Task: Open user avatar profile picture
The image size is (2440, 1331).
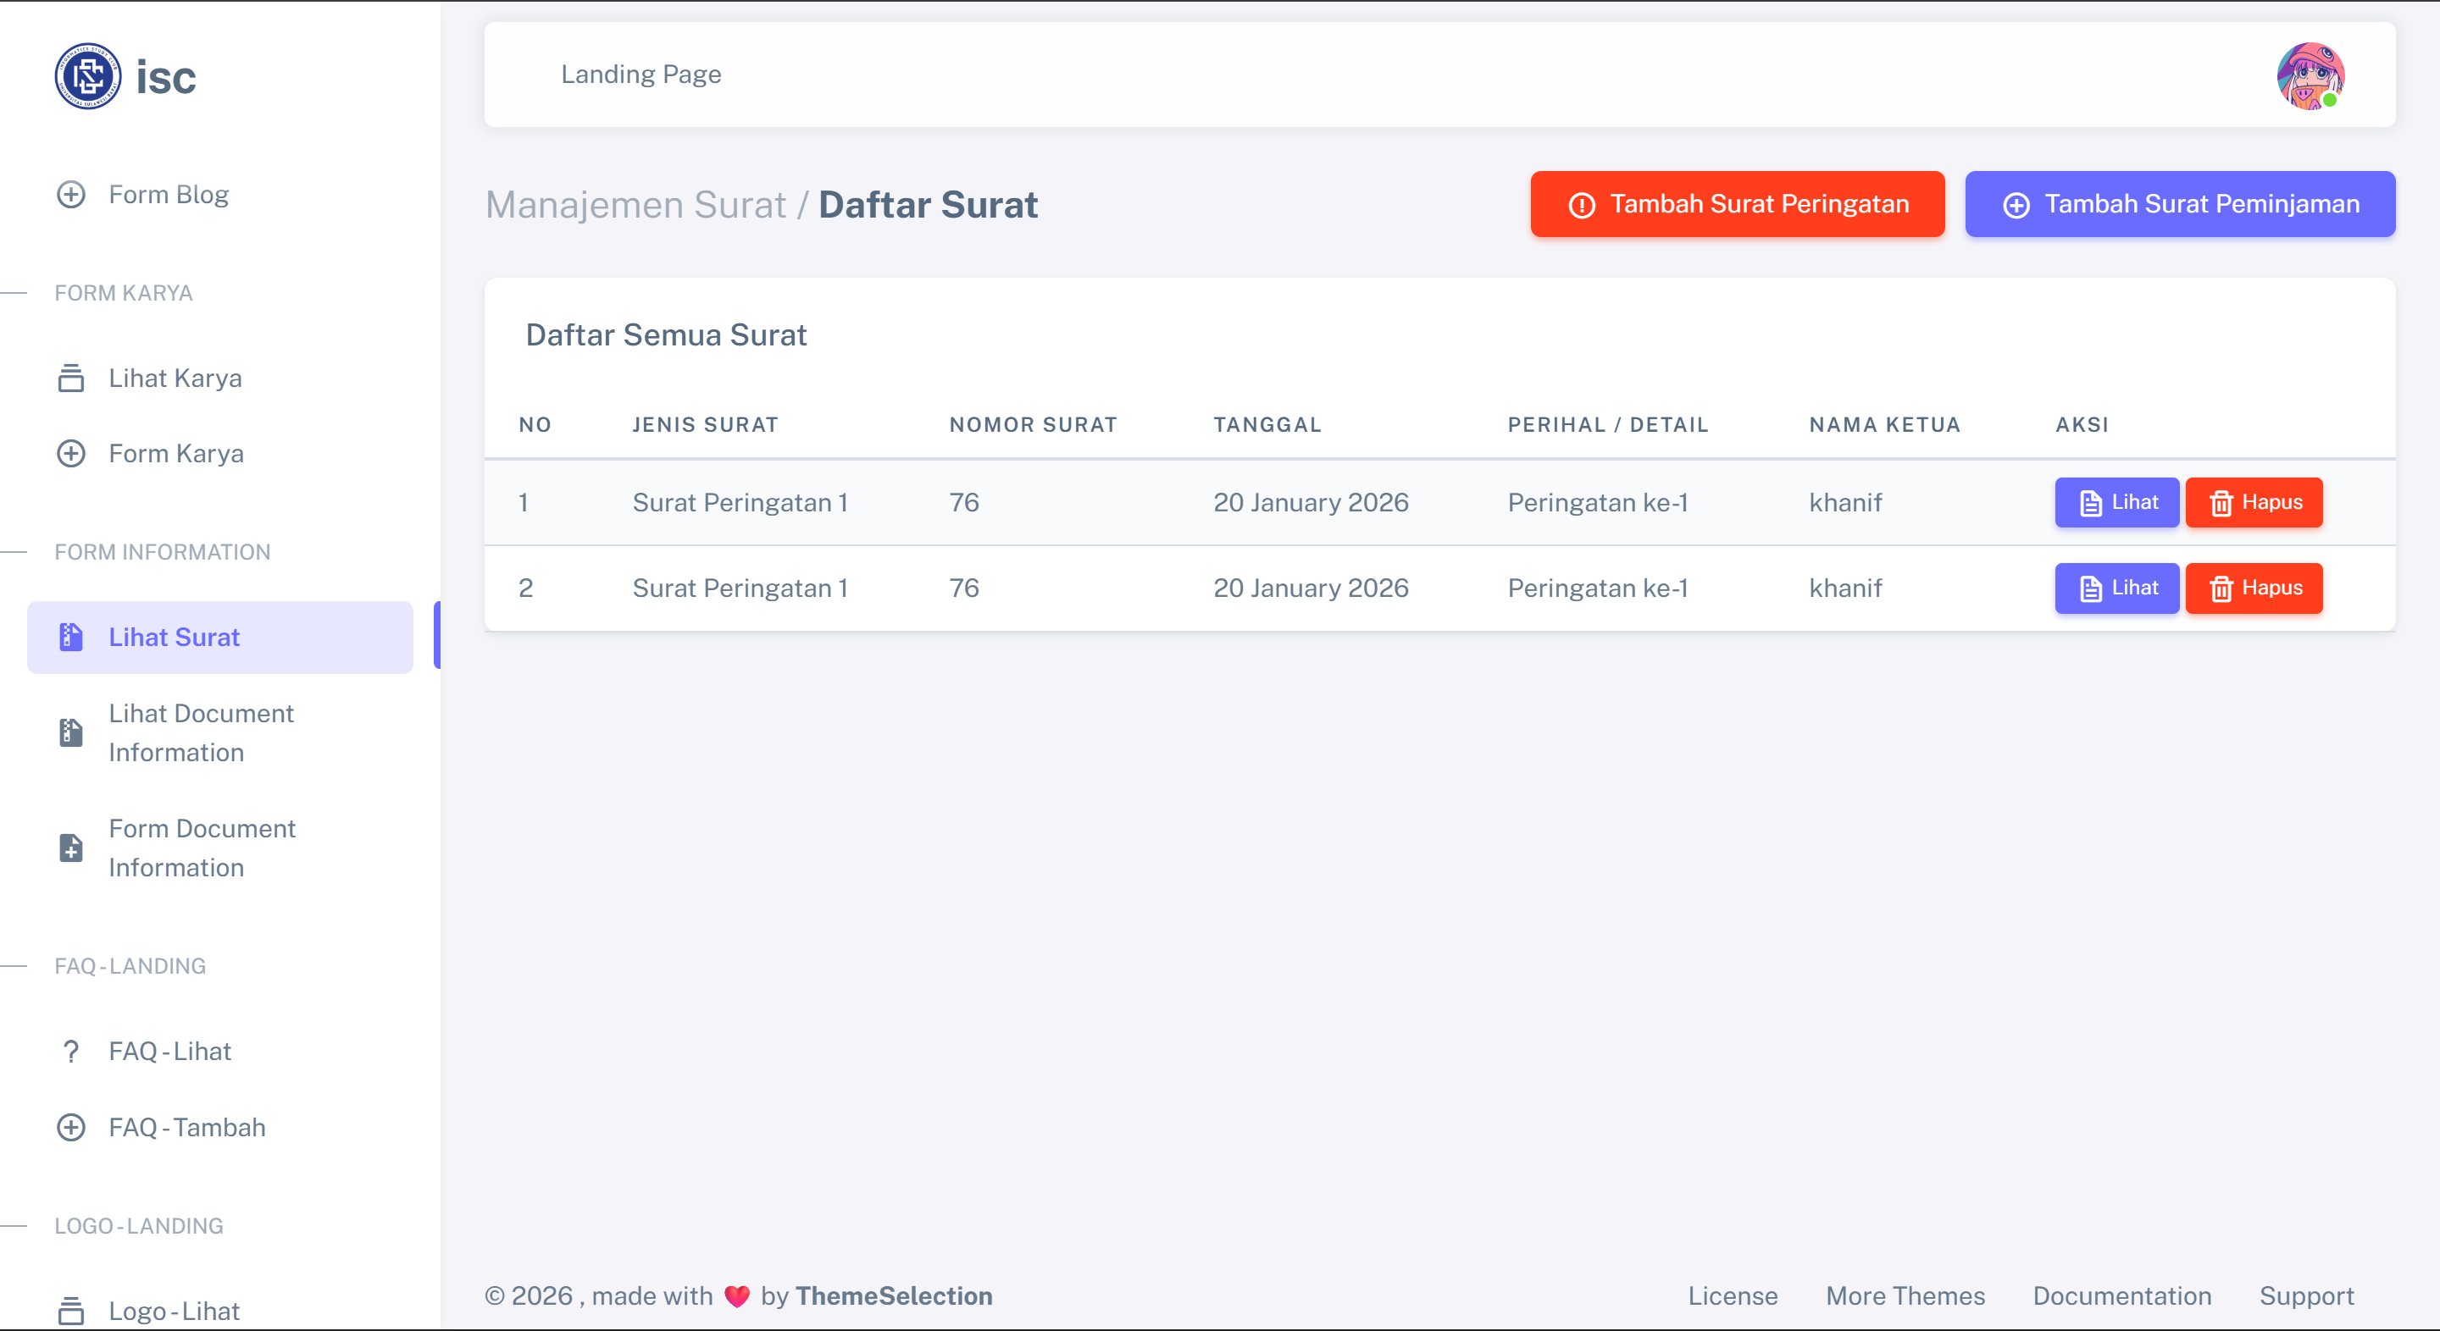Action: point(2310,75)
